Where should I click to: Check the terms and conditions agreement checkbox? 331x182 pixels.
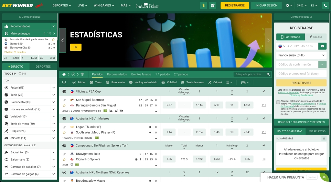pyautogui.click(x=278, y=102)
